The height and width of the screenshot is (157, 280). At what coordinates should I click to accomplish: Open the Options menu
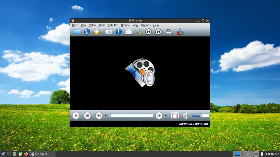coord(146,25)
